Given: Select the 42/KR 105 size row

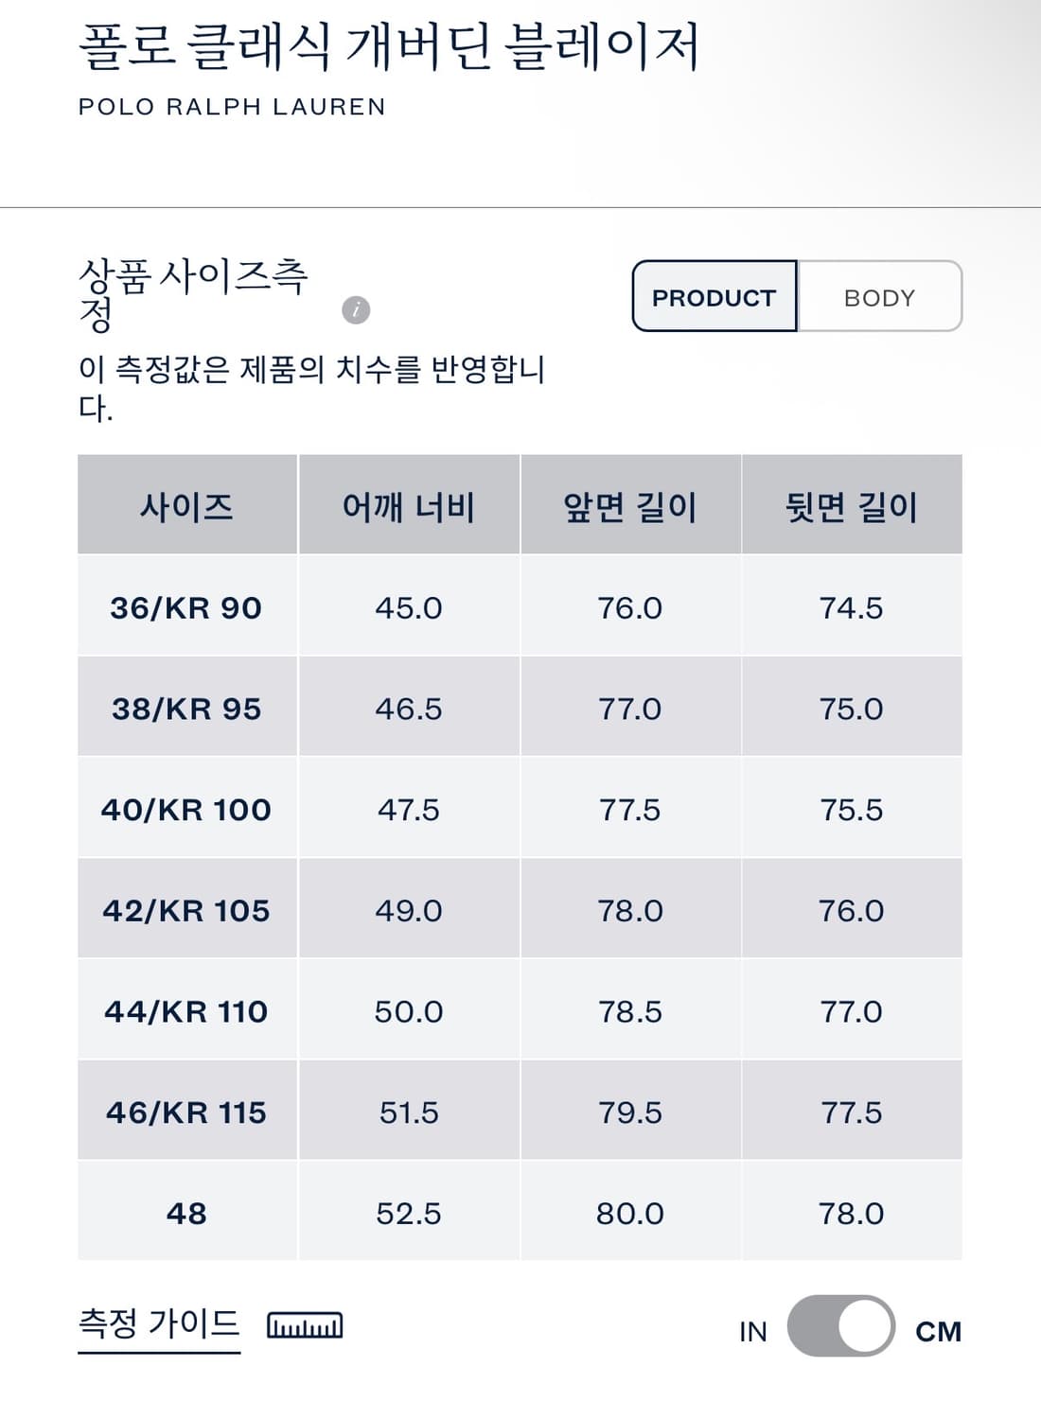Looking at the screenshot, I should tap(187, 909).
